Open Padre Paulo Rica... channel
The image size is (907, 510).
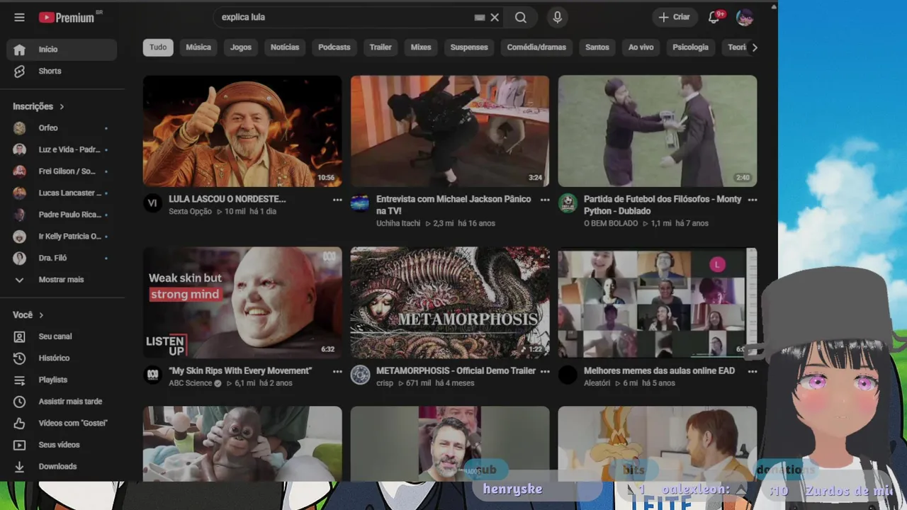62,215
